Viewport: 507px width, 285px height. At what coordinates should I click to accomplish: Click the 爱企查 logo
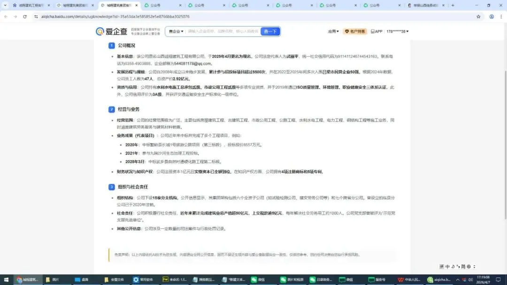coord(112,31)
